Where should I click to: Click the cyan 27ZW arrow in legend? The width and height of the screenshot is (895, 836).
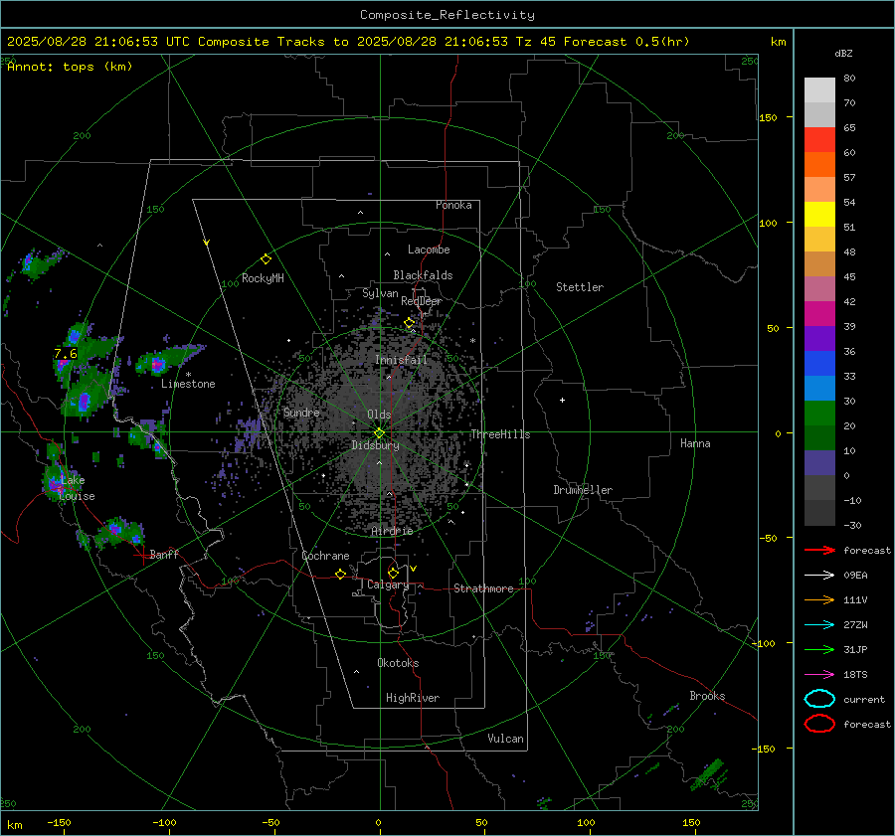(819, 625)
